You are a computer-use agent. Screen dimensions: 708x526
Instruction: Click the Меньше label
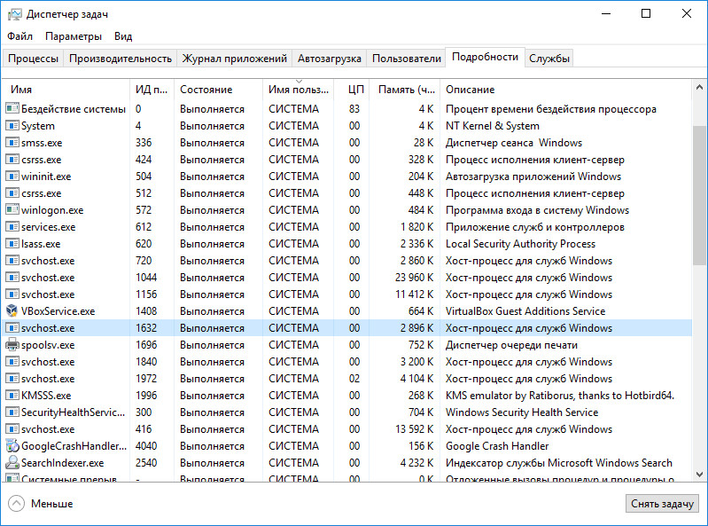click(52, 504)
